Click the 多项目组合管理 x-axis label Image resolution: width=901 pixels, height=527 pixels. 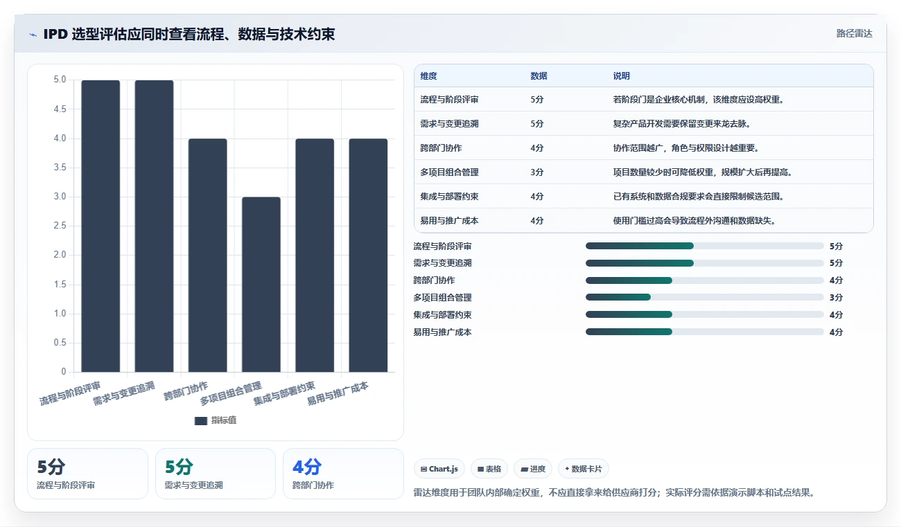231,393
